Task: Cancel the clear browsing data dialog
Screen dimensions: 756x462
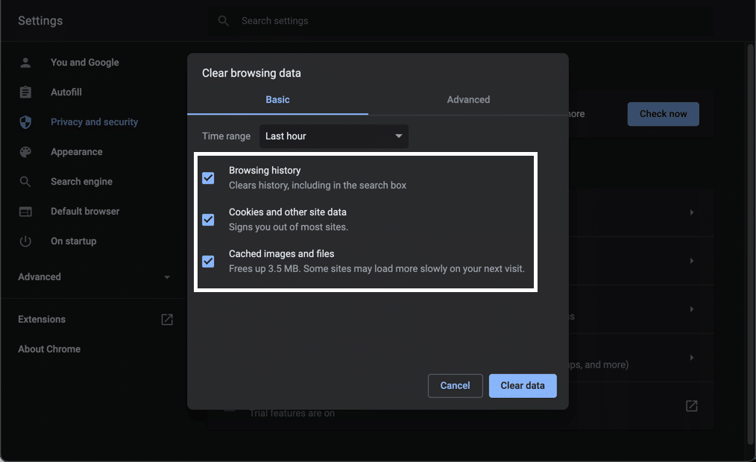Action: coord(455,385)
